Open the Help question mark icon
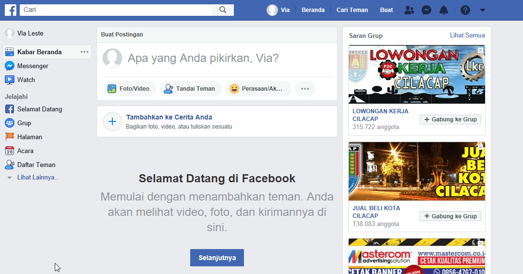The width and height of the screenshot is (523, 274). click(465, 10)
